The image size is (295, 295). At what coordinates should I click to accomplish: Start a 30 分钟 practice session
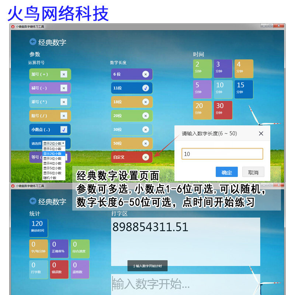pos(223,110)
